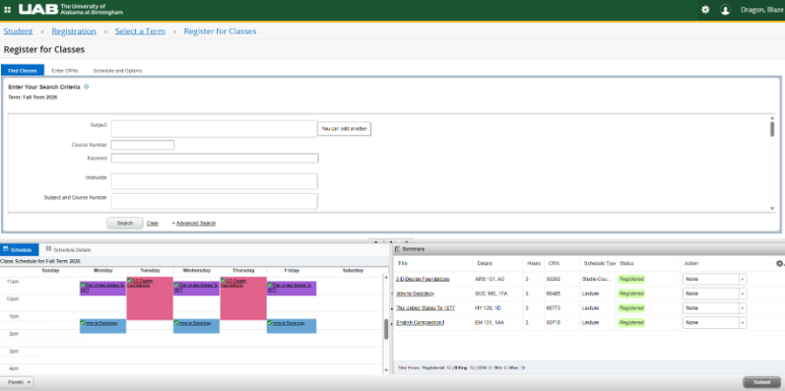Open the Schedule and Options tab
This screenshot has height=391, width=785.
[118, 71]
